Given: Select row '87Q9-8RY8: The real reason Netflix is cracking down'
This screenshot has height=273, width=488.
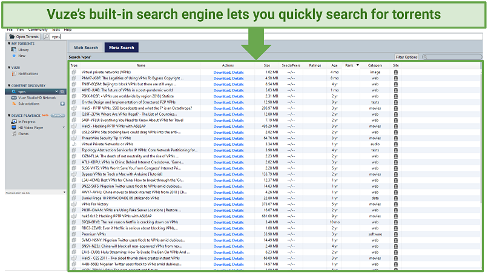Looking at the screenshot, I should pyautogui.click(x=275, y=222).
